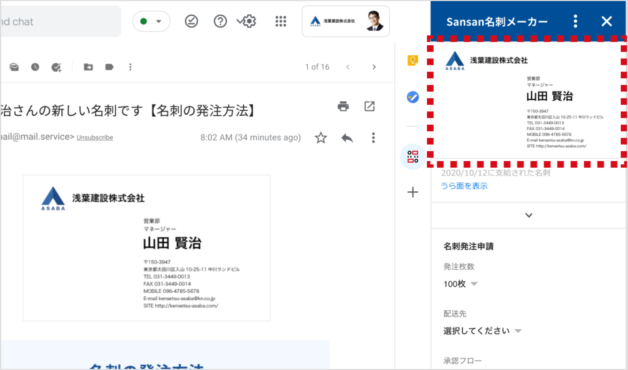Click the Unsubscribe link

click(x=95, y=138)
